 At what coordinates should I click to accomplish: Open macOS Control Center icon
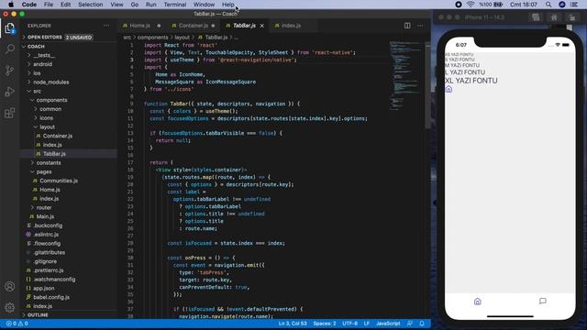pos(574,5)
